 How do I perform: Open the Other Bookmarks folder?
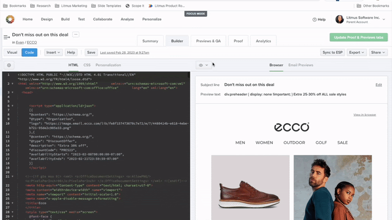click(x=373, y=6)
